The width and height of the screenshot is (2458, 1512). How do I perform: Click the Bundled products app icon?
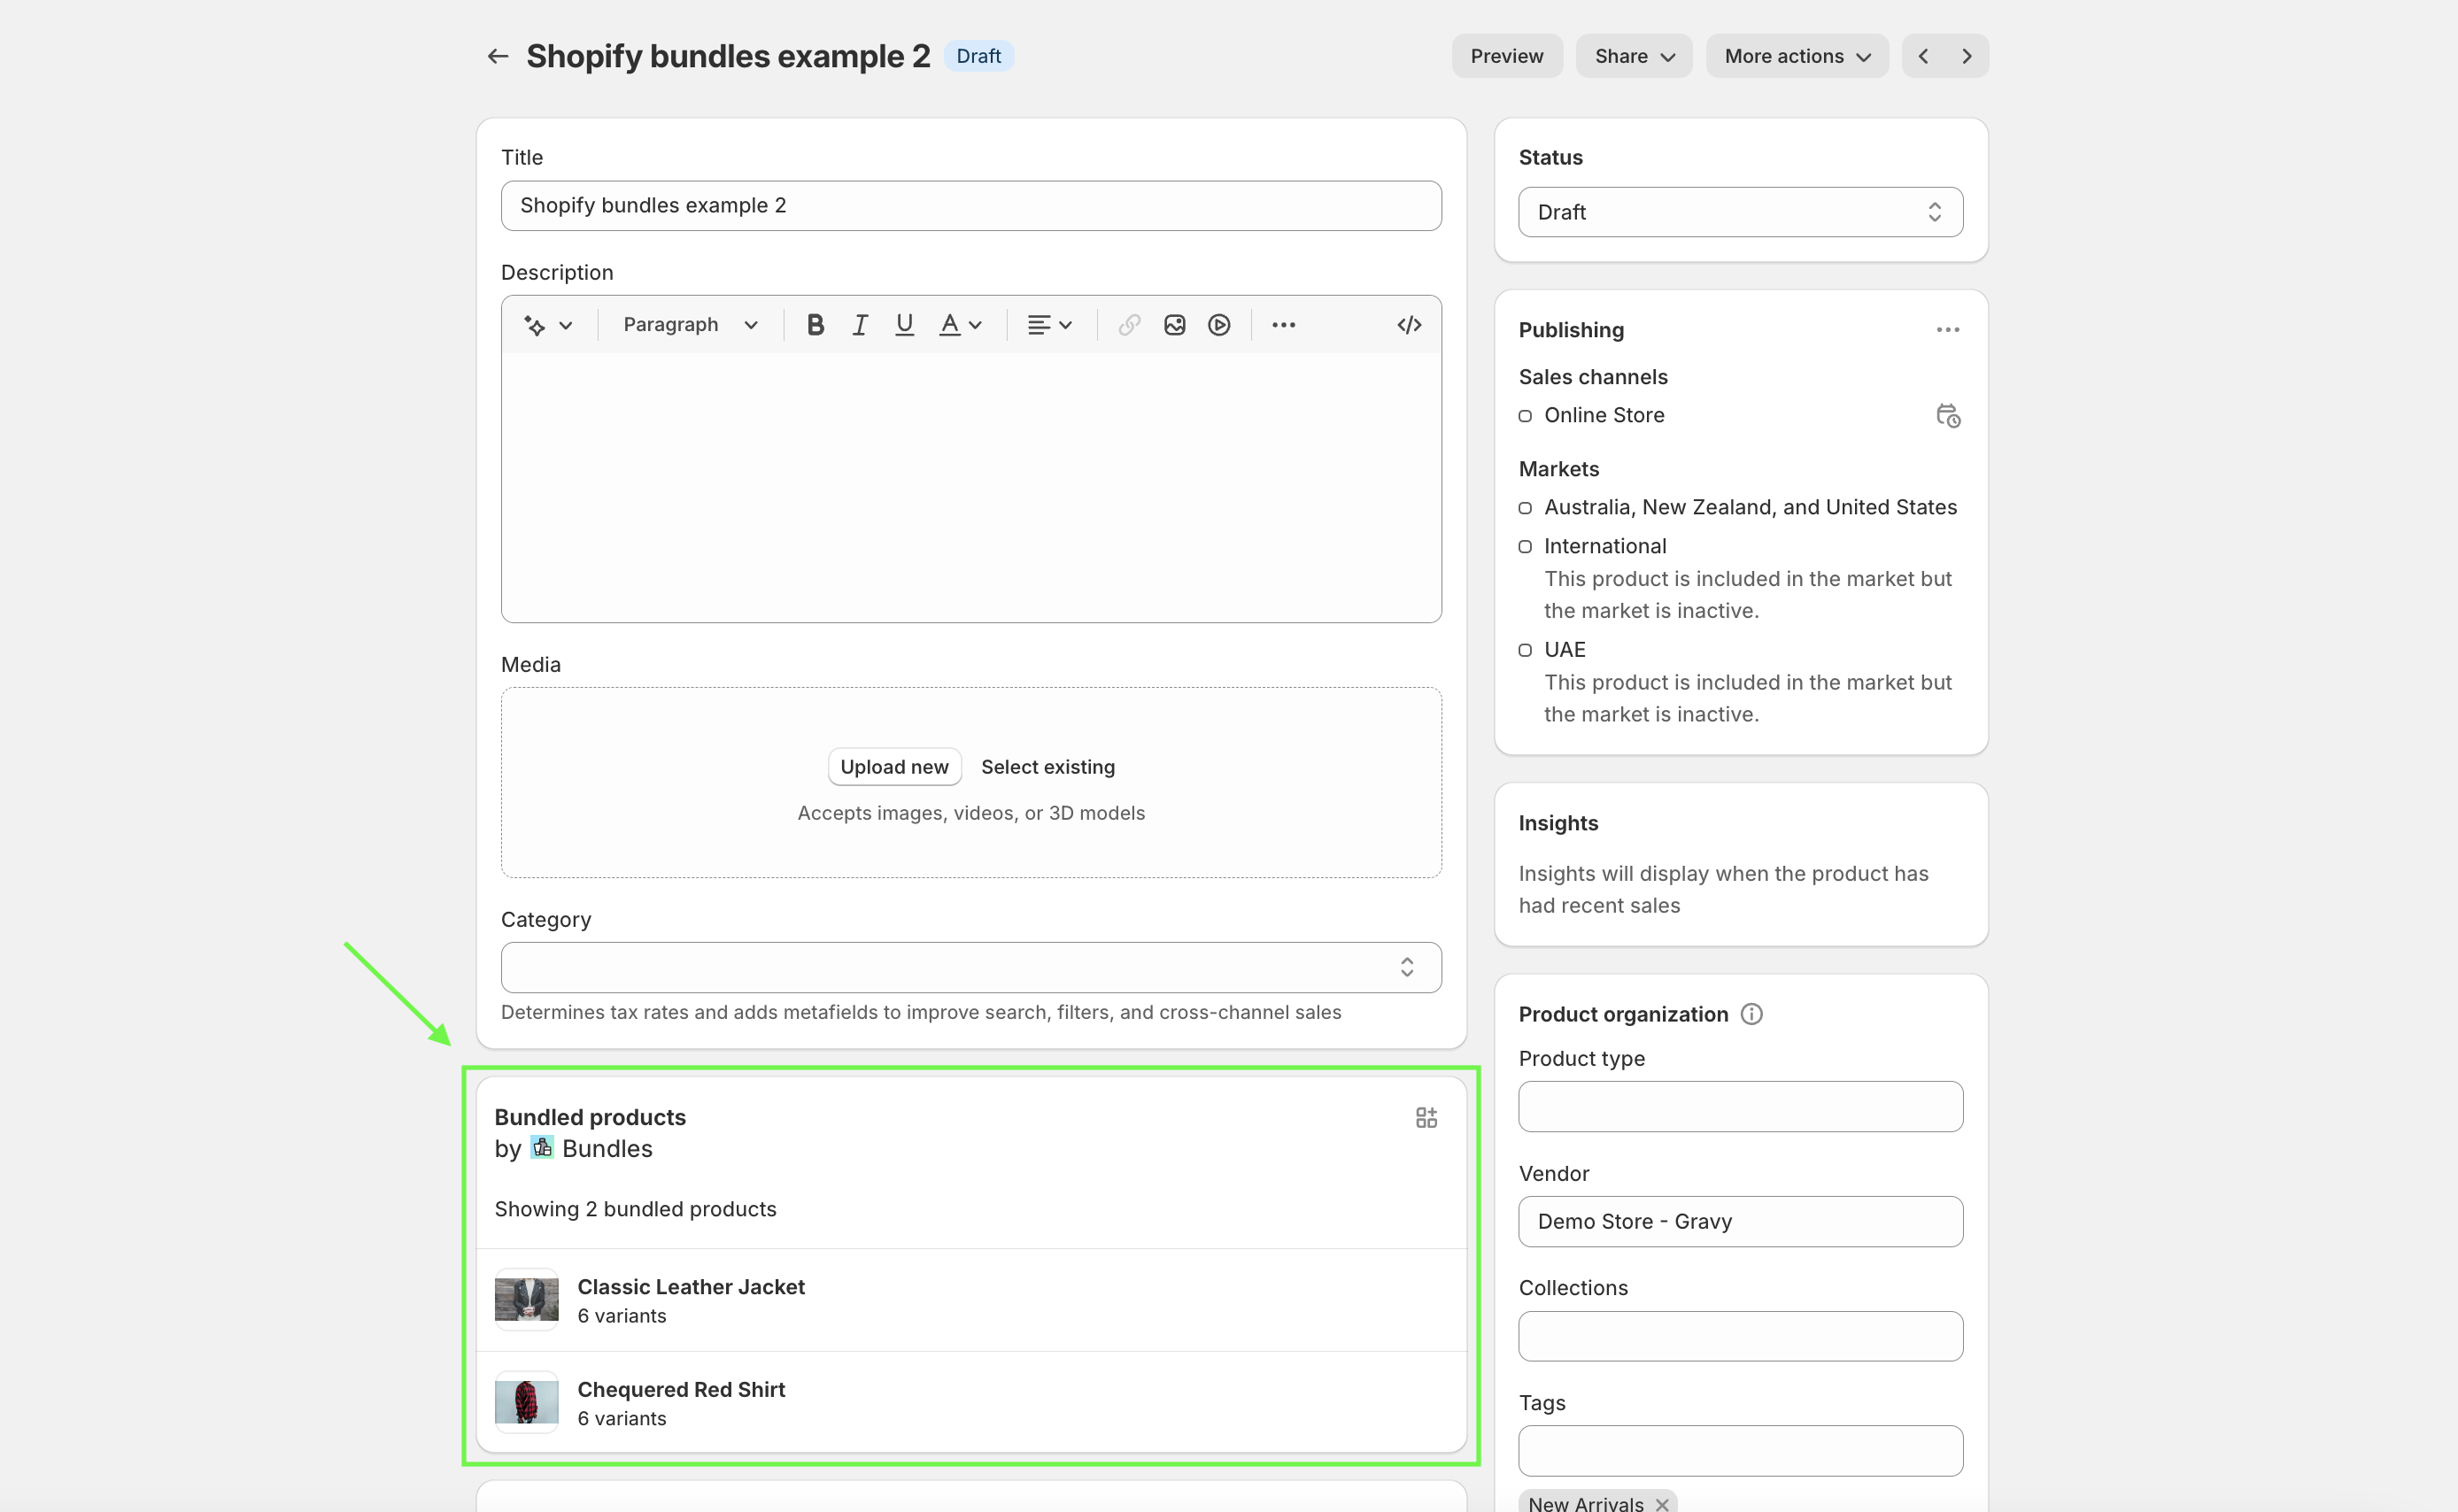[1426, 1118]
